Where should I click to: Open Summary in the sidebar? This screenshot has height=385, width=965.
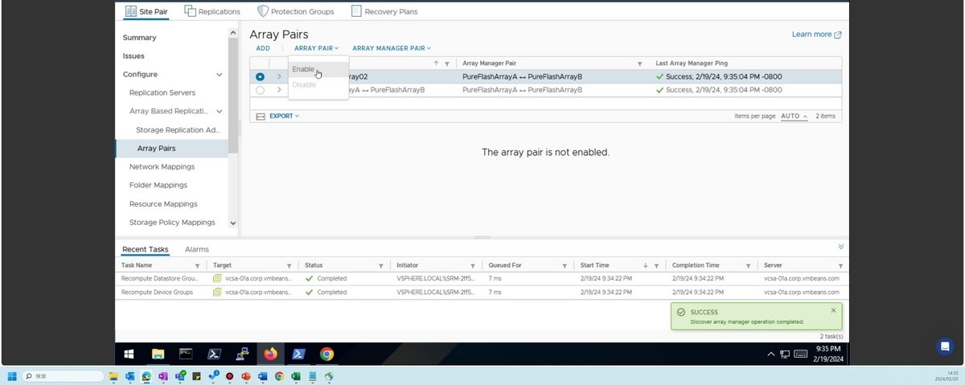coord(140,38)
